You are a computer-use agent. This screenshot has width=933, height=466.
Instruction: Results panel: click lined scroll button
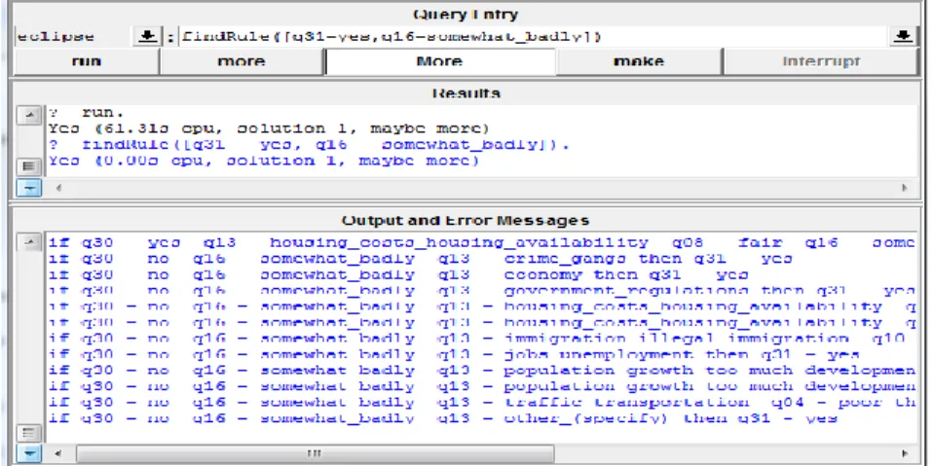coord(28,167)
